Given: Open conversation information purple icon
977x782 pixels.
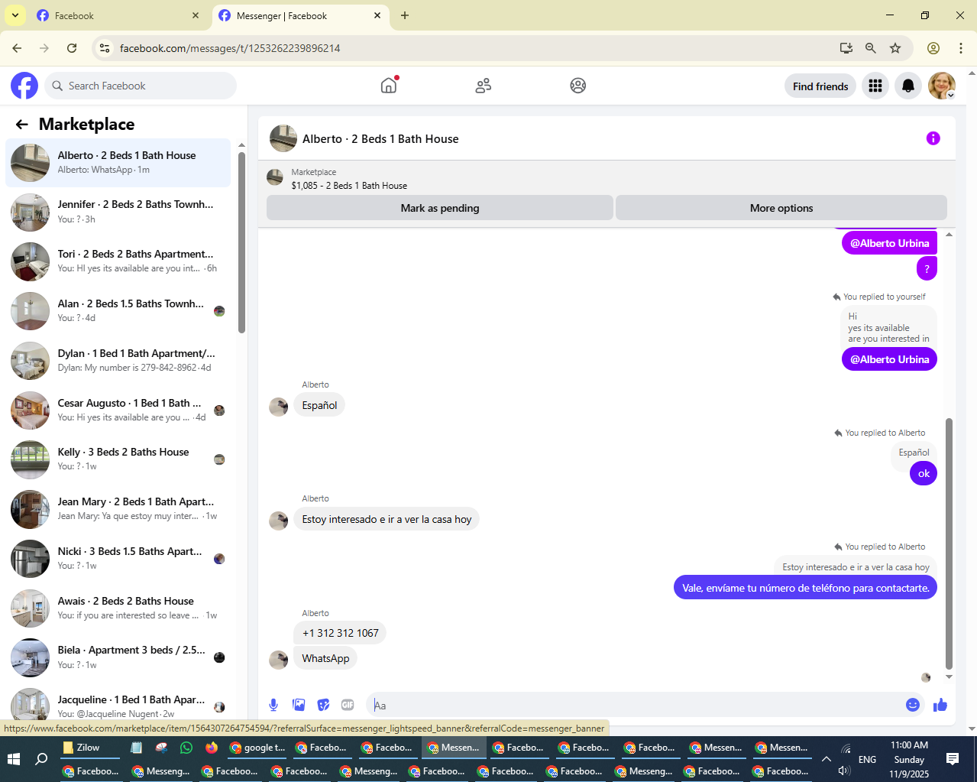Looking at the screenshot, I should 933,138.
